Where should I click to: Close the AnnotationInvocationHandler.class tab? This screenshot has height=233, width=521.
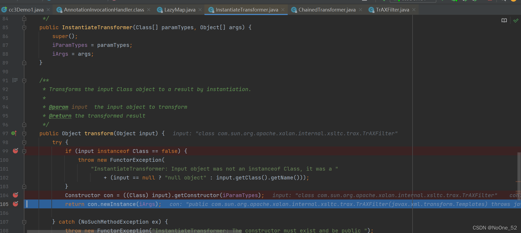(x=149, y=10)
